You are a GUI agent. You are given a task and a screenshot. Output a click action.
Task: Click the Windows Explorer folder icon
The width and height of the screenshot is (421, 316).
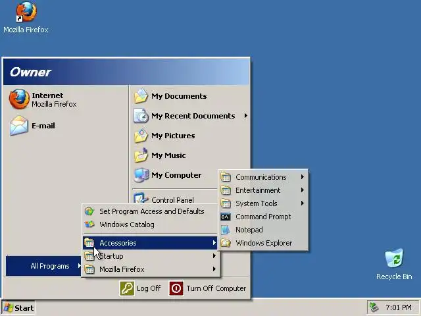click(226, 243)
